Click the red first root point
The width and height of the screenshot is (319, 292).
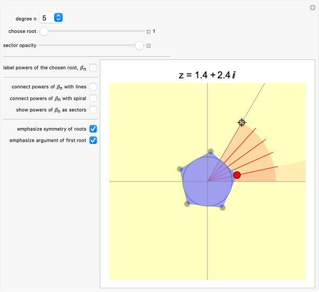[237, 175]
